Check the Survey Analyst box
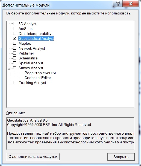The image size is (141, 166). [x=15, y=68]
